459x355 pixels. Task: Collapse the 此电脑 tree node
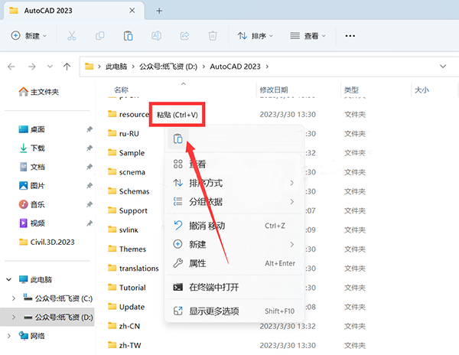coord(9,279)
